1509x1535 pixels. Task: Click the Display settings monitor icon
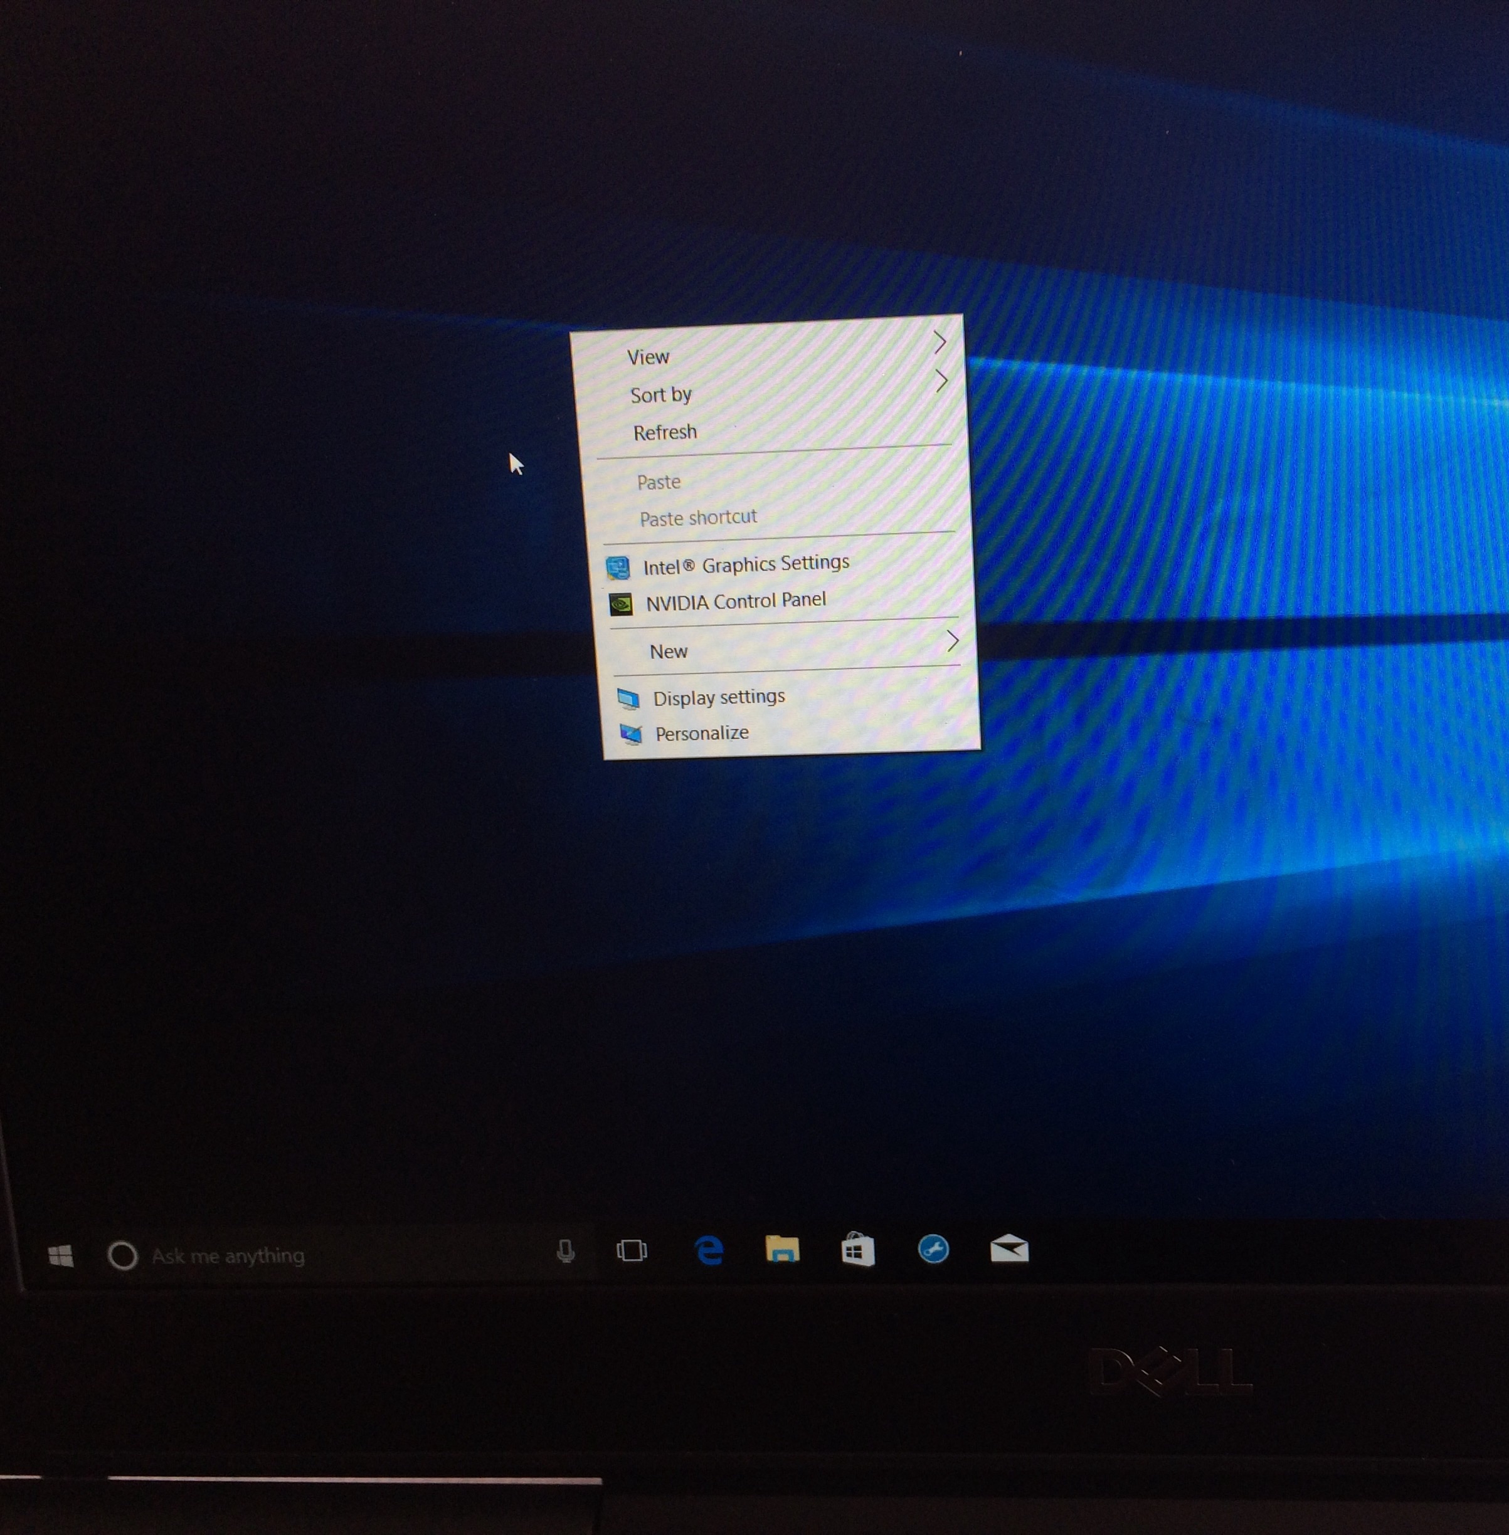coord(628,699)
